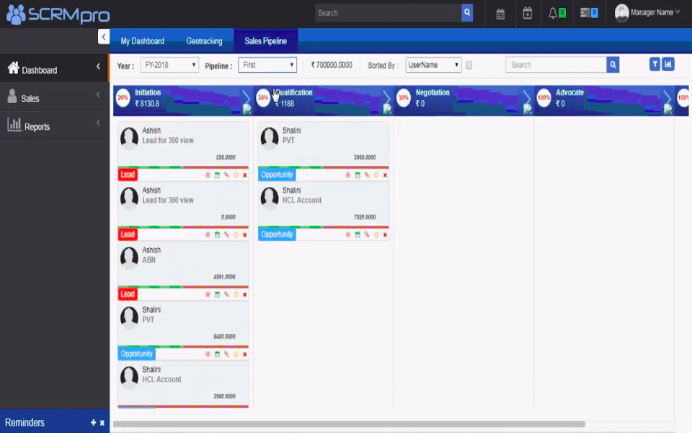Click progress bar on Ashish 539.0000 card
Image resolution: width=692 pixels, height=433 pixels.
(183, 167)
